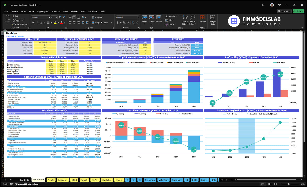Open the Tahoma font name dropdown
The height and width of the screenshot is (187, 307).
point(49,17)
